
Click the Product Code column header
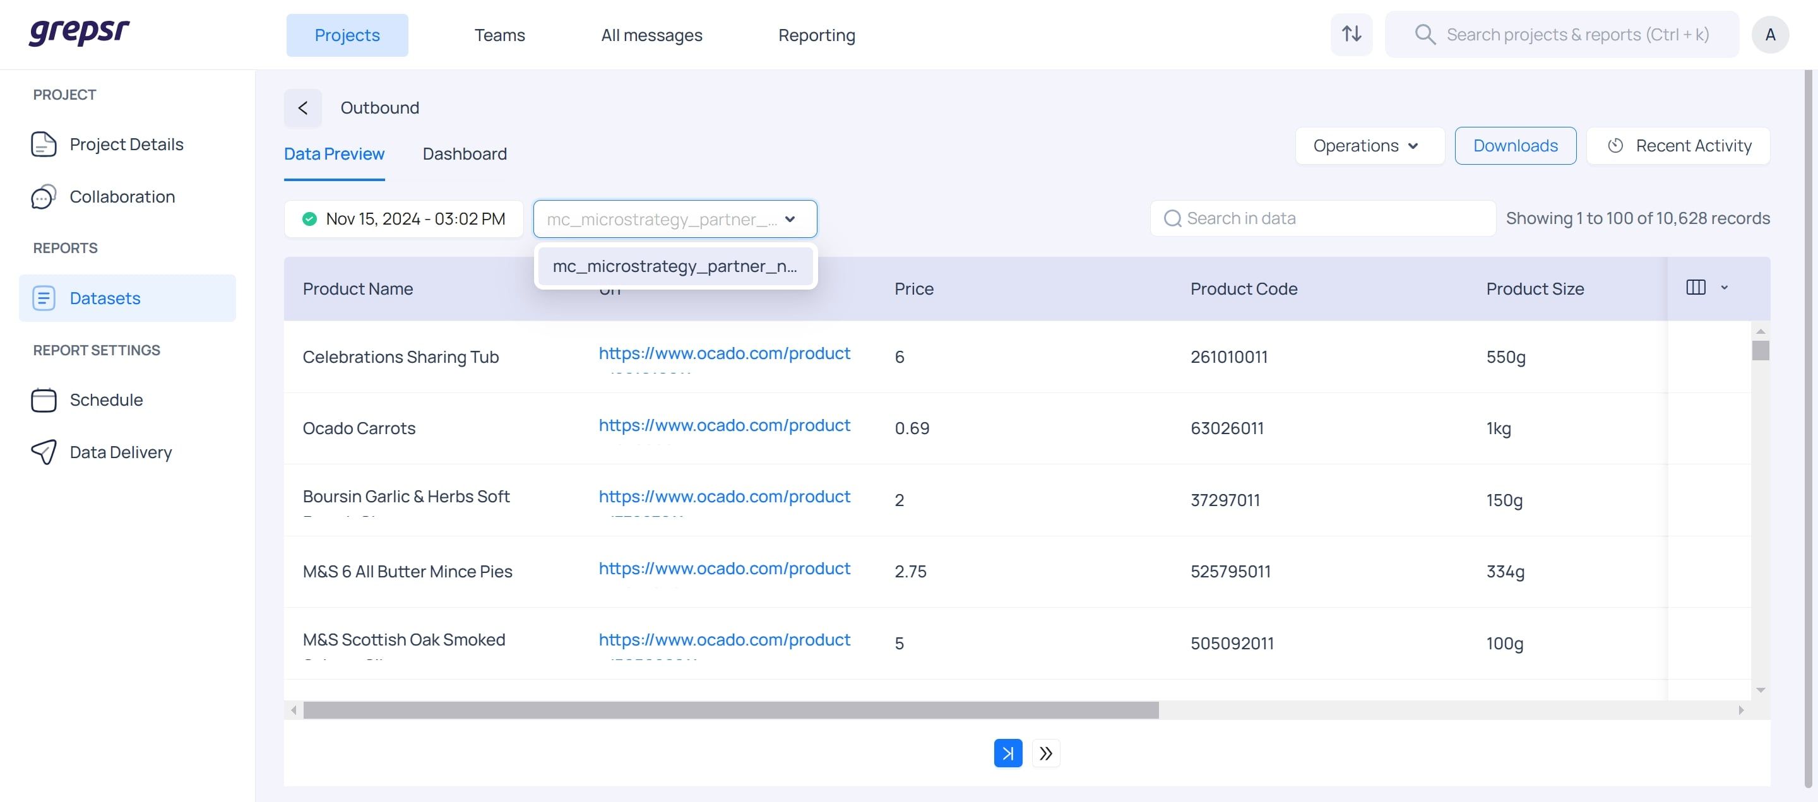click(x=1244, y=289)
